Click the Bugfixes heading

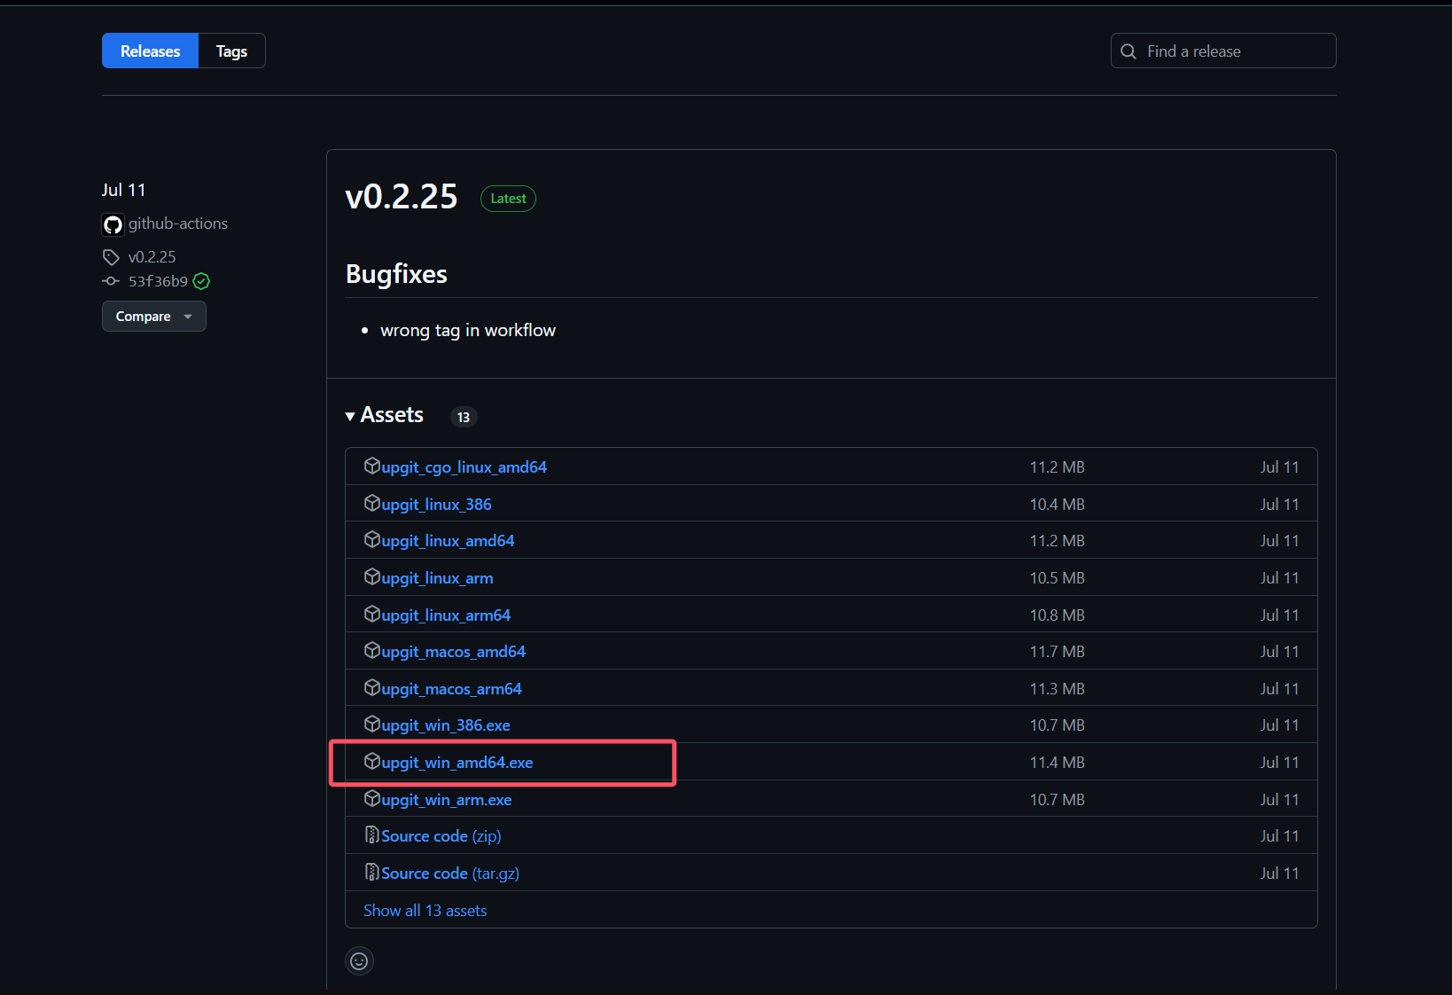(x=396, y=274)
